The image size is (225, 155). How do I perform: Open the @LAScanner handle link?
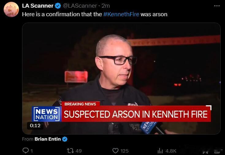pos(80,6)
